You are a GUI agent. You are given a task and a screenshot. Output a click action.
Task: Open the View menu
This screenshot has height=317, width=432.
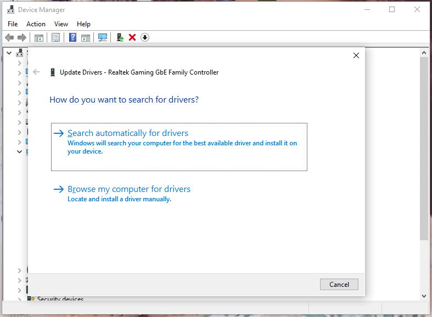click(x=61, y=24)
